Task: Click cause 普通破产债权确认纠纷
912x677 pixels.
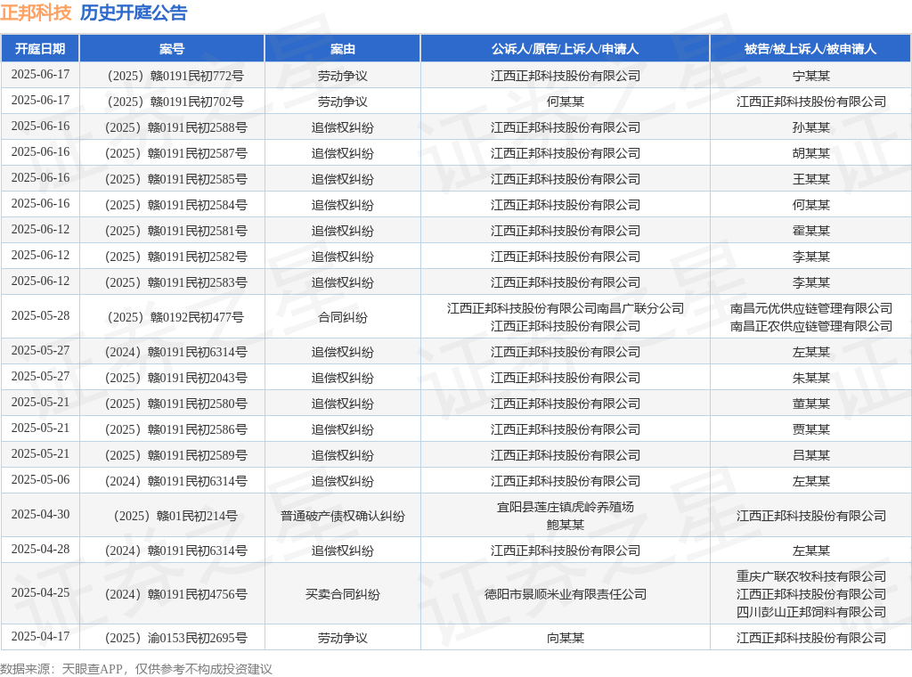Action: [343, 516]
